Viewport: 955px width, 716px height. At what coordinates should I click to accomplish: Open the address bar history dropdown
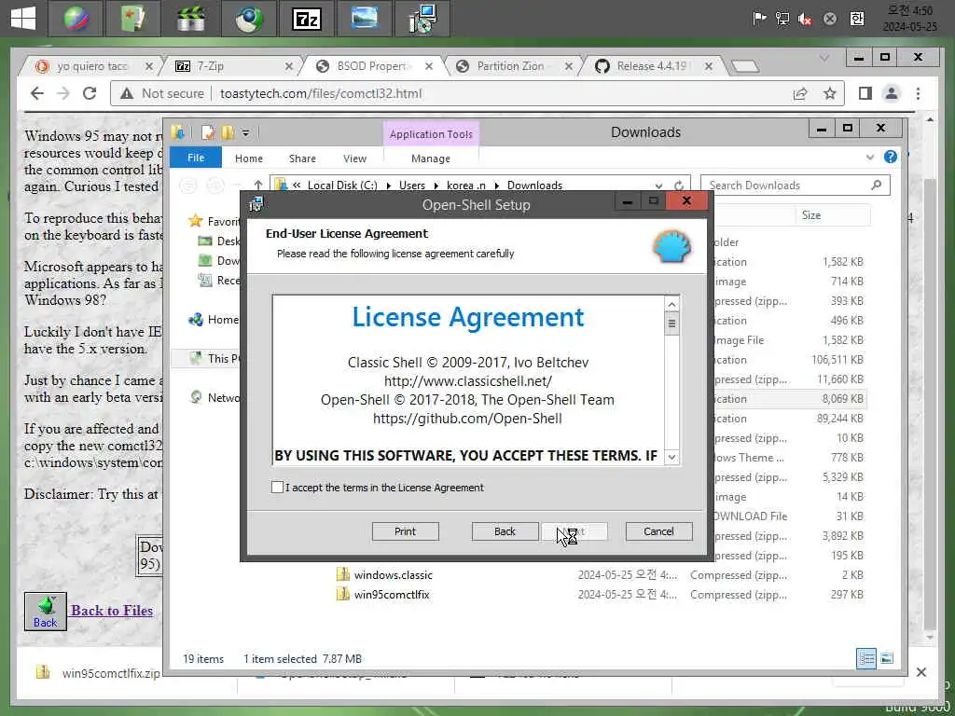point(658,186)
